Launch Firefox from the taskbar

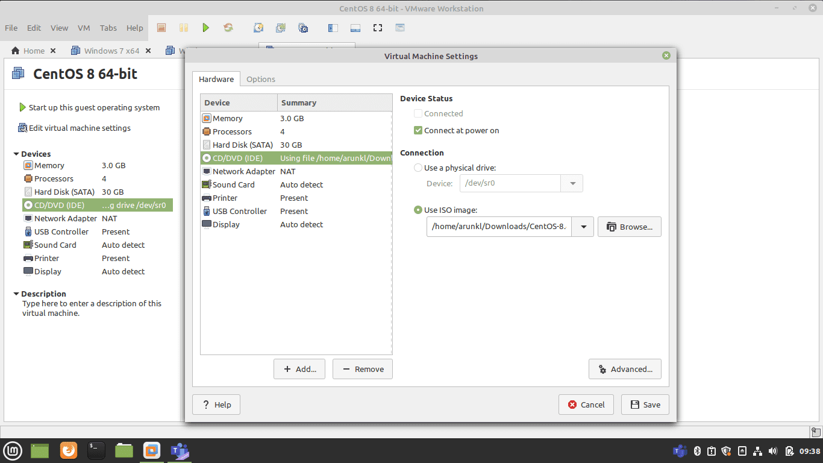coord(69,450)
